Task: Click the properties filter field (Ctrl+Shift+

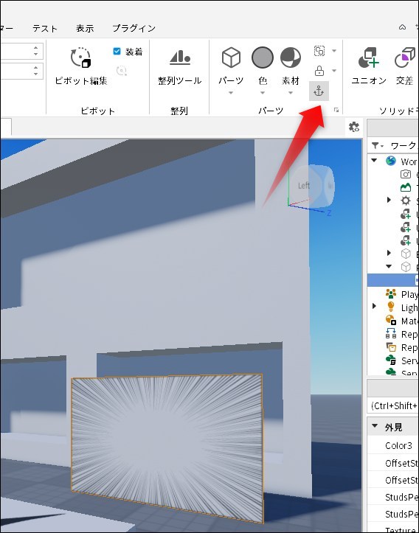Action: [393, 406]
